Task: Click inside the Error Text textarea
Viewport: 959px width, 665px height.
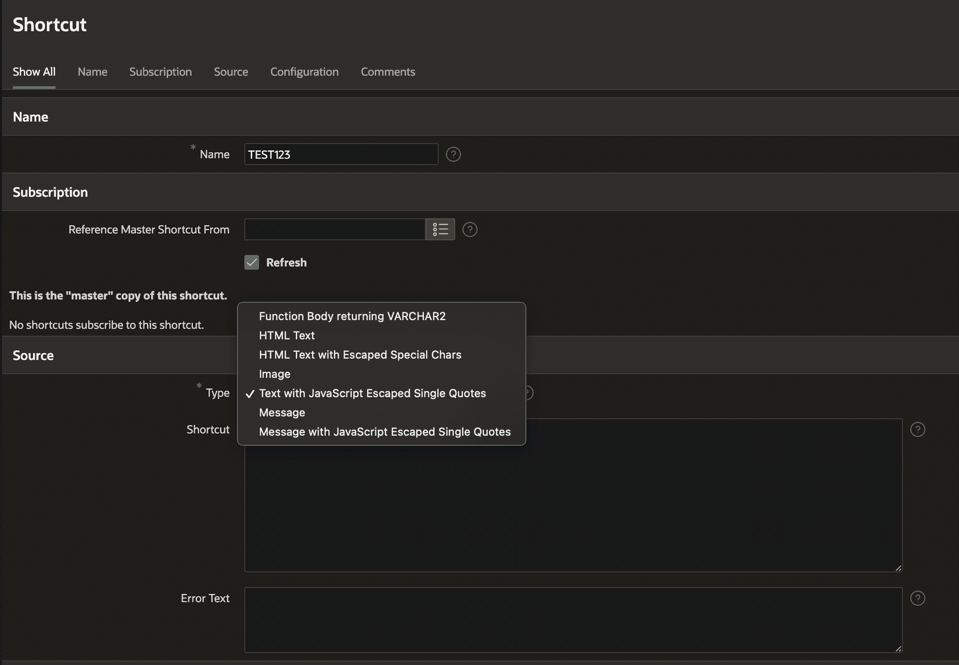Action: 573,620
